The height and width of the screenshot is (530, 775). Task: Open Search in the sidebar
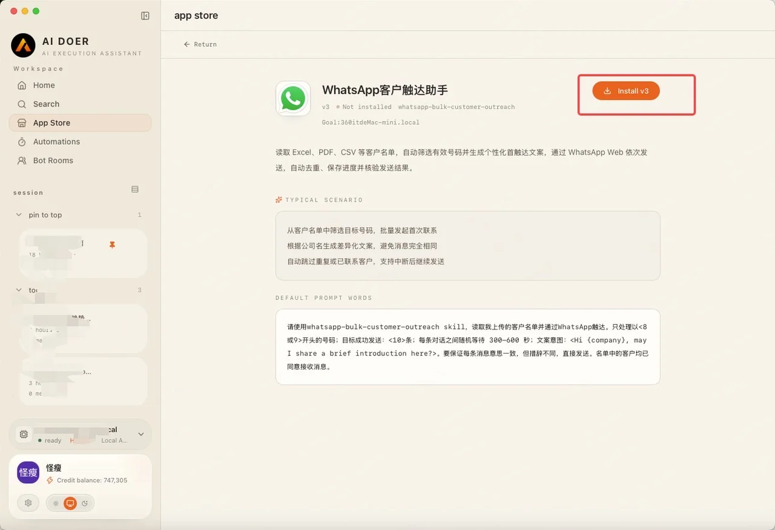coord(80,104)
